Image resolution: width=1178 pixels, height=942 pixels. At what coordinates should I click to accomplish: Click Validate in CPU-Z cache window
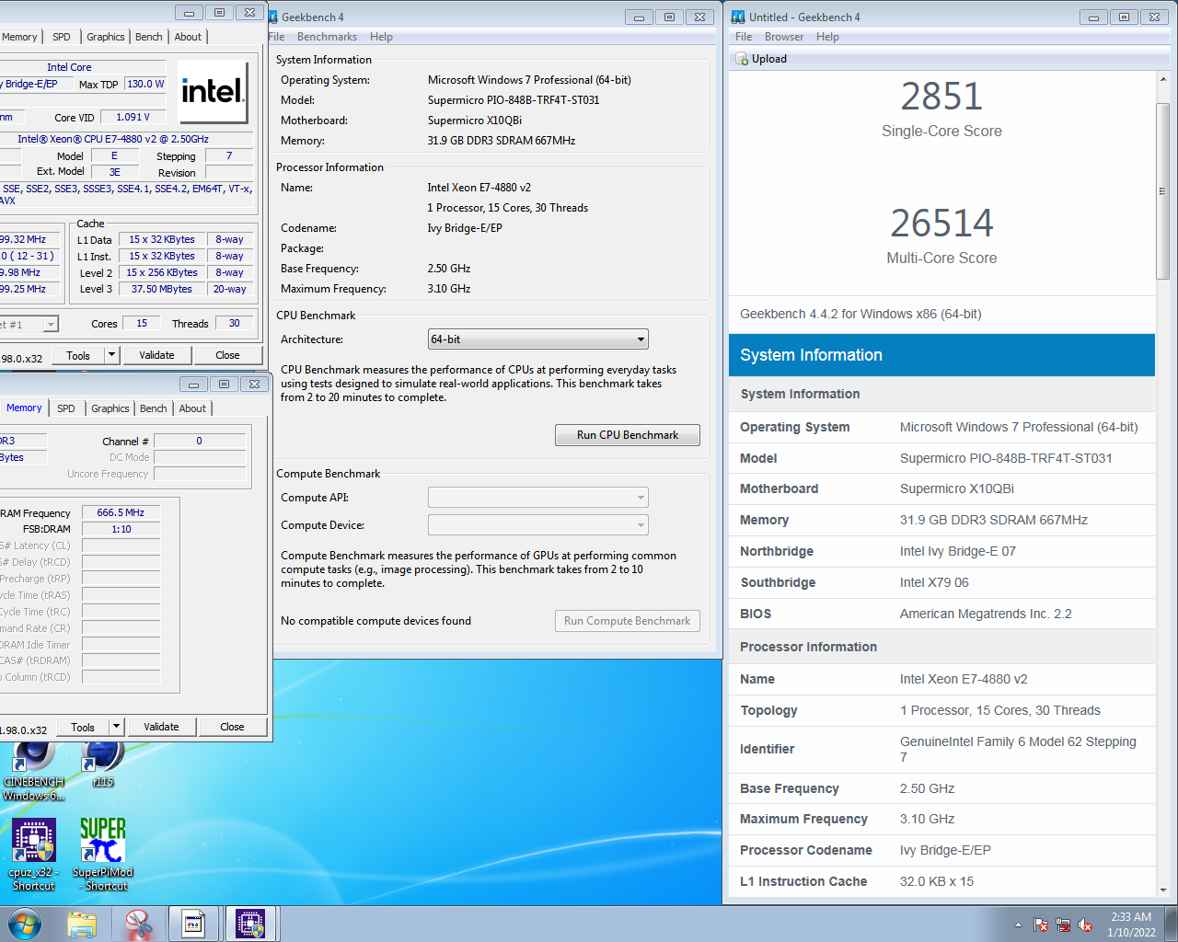pos(156,355)
